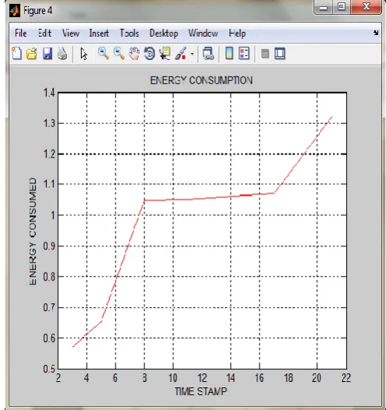The height and width of the screenshot is (410, 386).
Task: Create a new figure from the toolbar
Action: [x=16, y=54]
